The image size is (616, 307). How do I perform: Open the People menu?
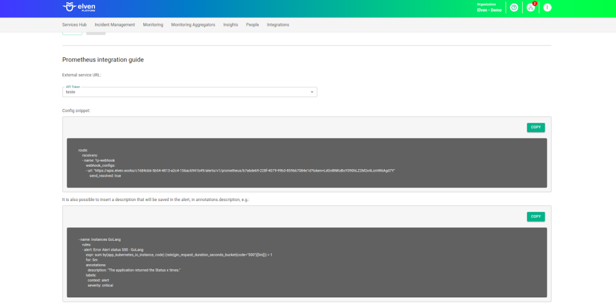[253, 24]
